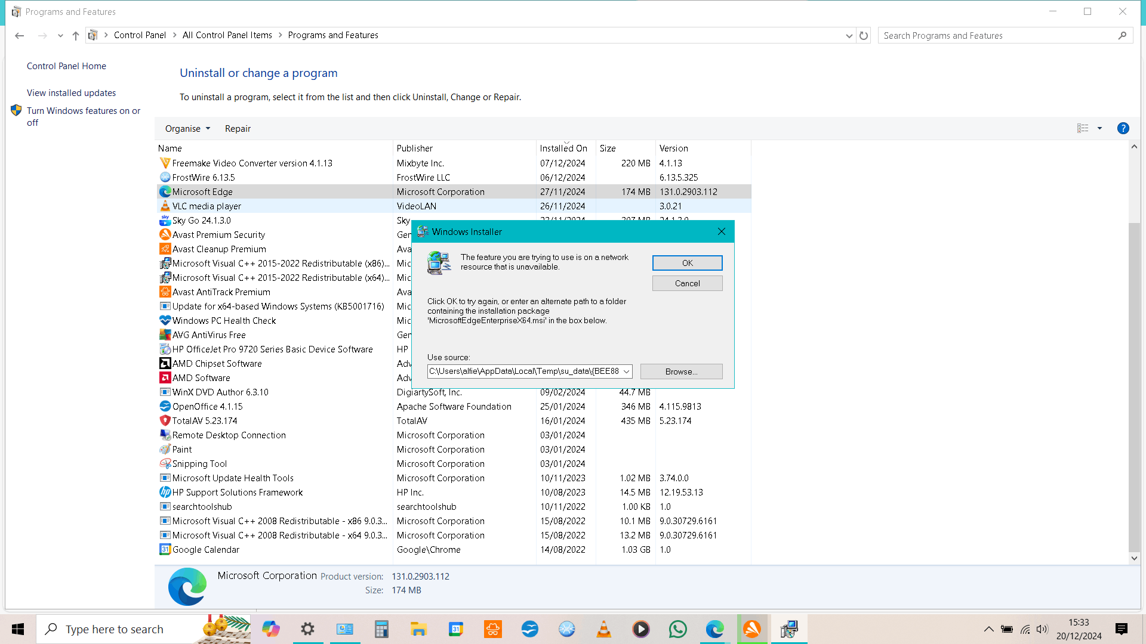Click the Search Programs and Features box
The height and width of the screenshot is (644, 1146).
point(997,36)
